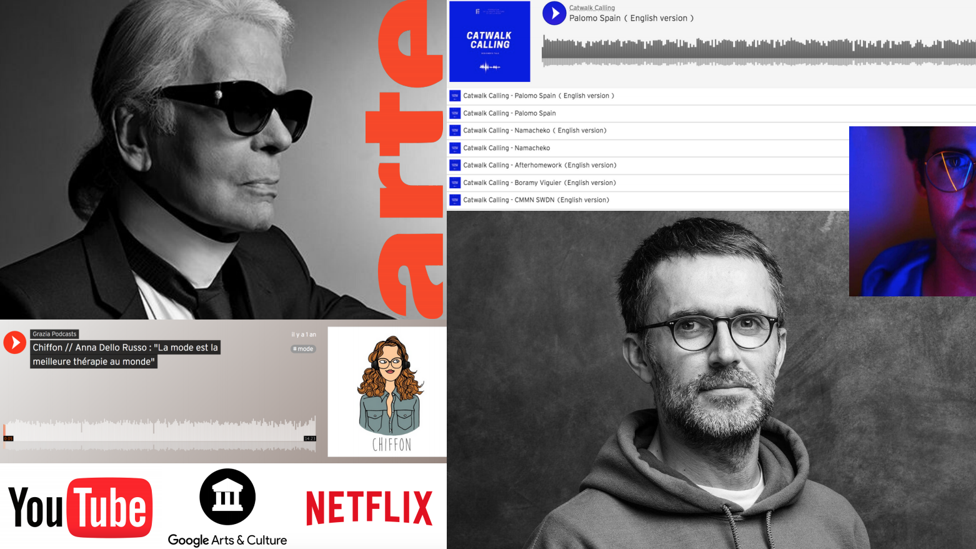The image size is (976, 549).
Task: Click the Chiffon podcast illustration cover
Action: (387, 392)
